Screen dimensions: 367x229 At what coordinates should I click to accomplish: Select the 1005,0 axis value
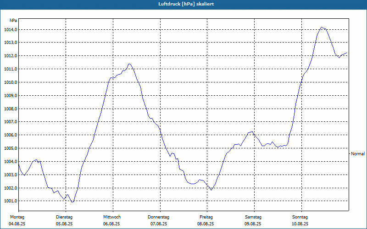point(10,148)
